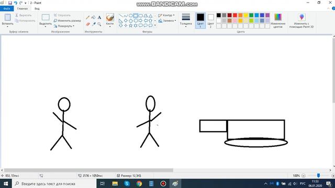Choose the isosceles triangle shape
Viewport: 335px width, 188px height.
(x=150, y=16)
